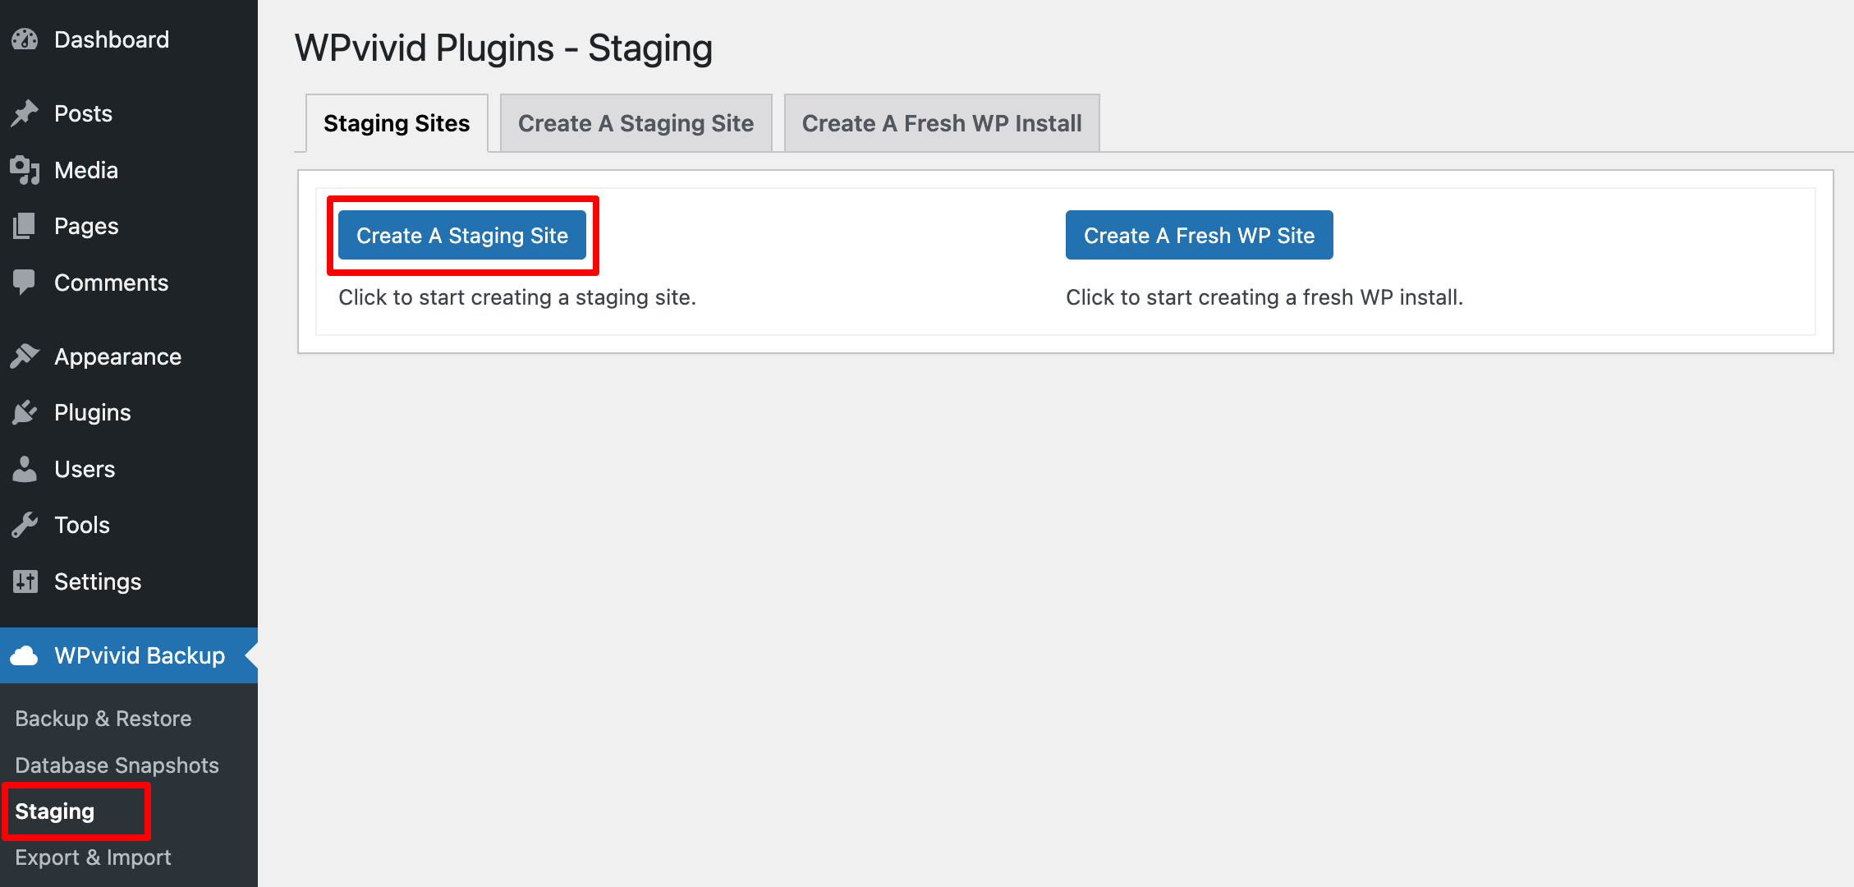The image size is (1854, 887).
Task: Switch to the Staging Sites tab
Action: 397,122
